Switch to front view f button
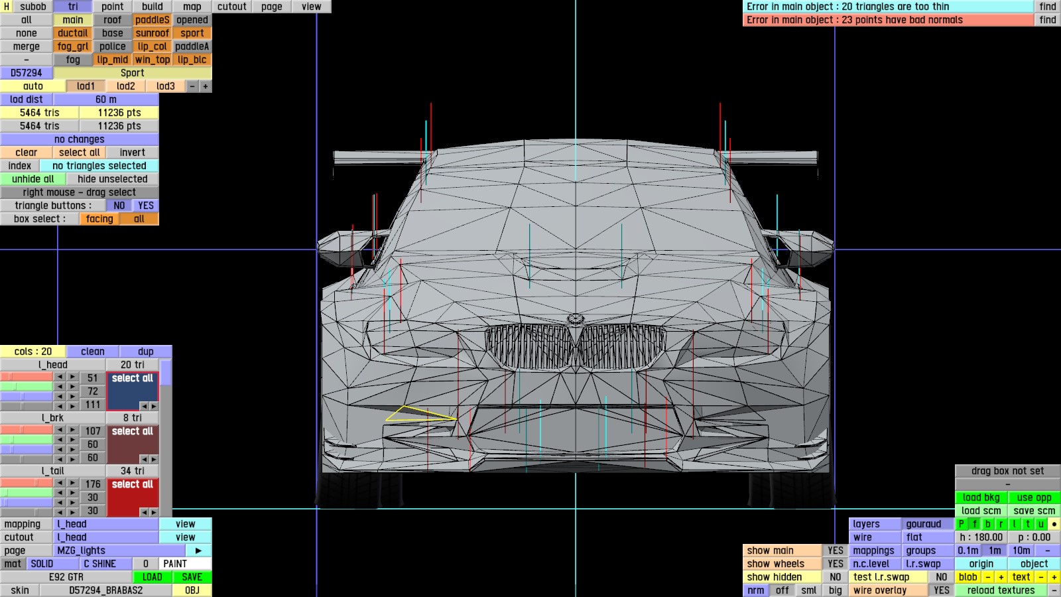This screenshot has height=597, width=1061. coord(975,524)
